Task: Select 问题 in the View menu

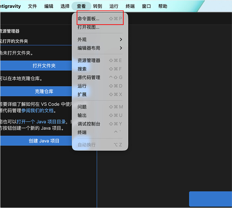Action: 100,107
